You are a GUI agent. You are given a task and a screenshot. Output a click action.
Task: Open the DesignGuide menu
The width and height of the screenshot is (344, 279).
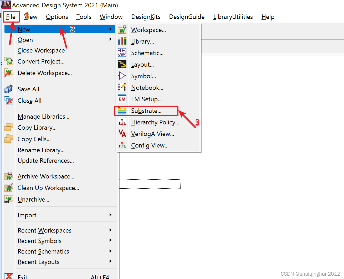pyautogui.click(x=187, y=17)
